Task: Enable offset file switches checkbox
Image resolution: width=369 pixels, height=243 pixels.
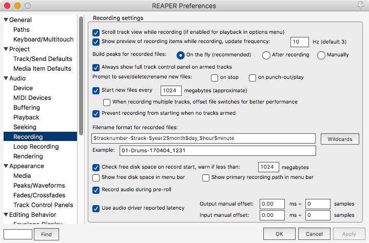Action: point(107,102)
